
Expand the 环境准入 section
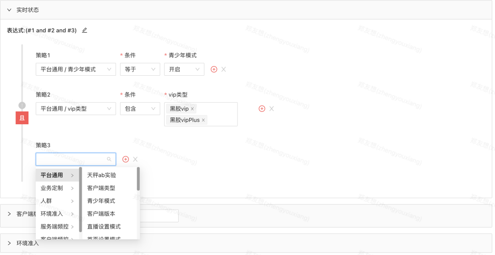click(x=9, y=243)
